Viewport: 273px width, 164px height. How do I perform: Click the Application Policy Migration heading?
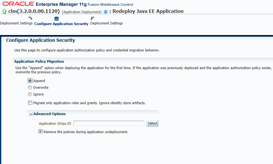(39, 61)
